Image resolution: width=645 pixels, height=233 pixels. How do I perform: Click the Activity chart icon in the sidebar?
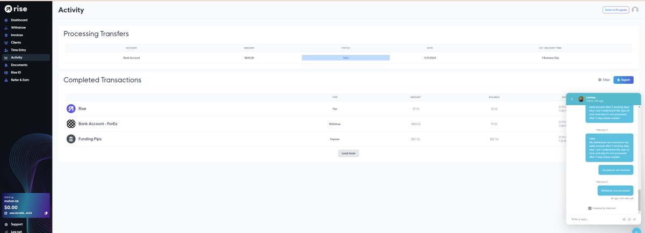6,57
